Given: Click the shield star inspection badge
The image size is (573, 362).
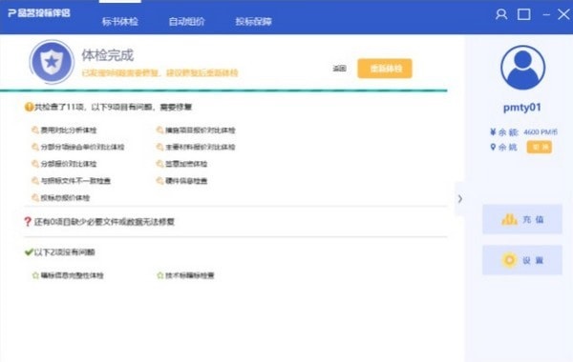Looking at the screenshot, I should [x=52, y=62].
